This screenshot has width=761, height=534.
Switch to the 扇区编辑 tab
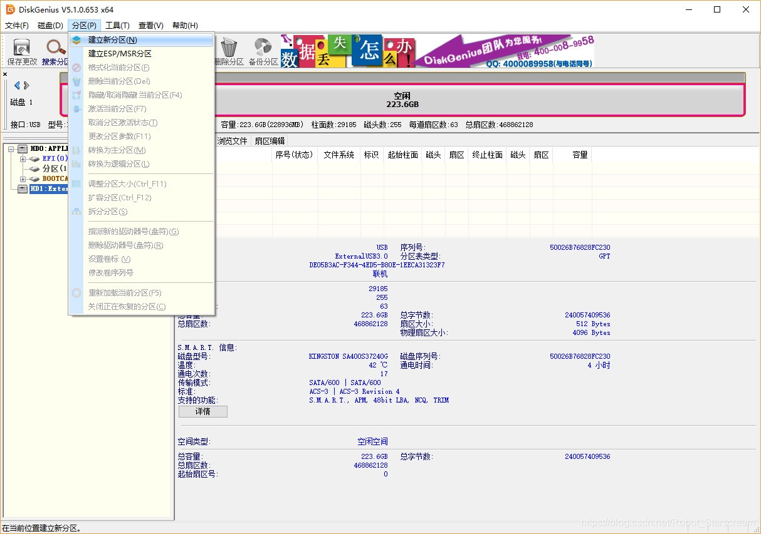click(x=270, y=141)
